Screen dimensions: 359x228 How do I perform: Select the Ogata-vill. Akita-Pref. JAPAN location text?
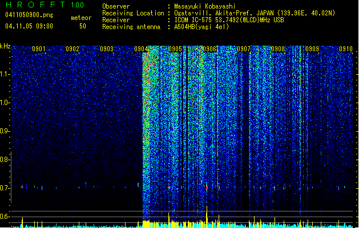(x=255, y=13)
